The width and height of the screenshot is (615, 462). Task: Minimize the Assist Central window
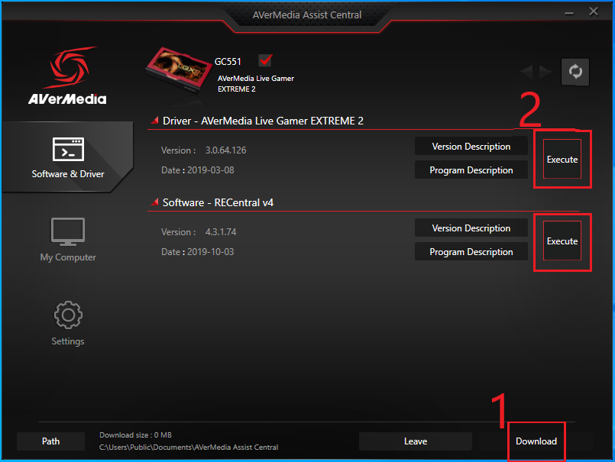(x=569, y=12)
